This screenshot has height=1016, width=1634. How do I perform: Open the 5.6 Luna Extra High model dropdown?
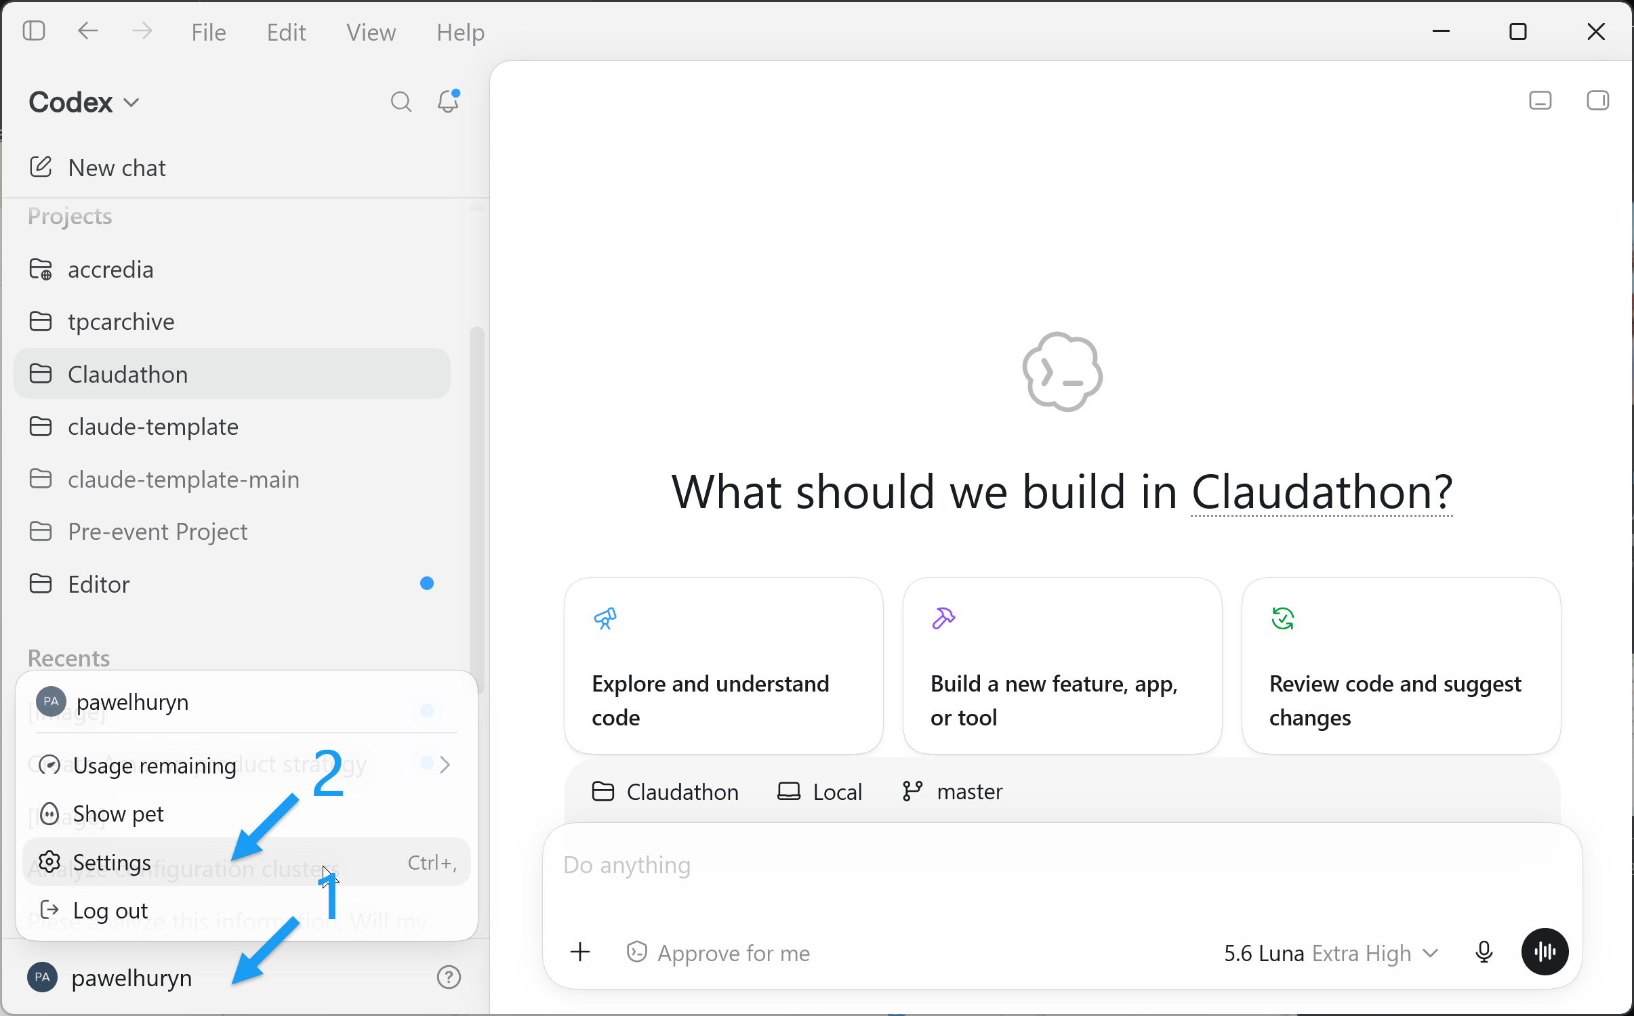tap(1331, 953)
